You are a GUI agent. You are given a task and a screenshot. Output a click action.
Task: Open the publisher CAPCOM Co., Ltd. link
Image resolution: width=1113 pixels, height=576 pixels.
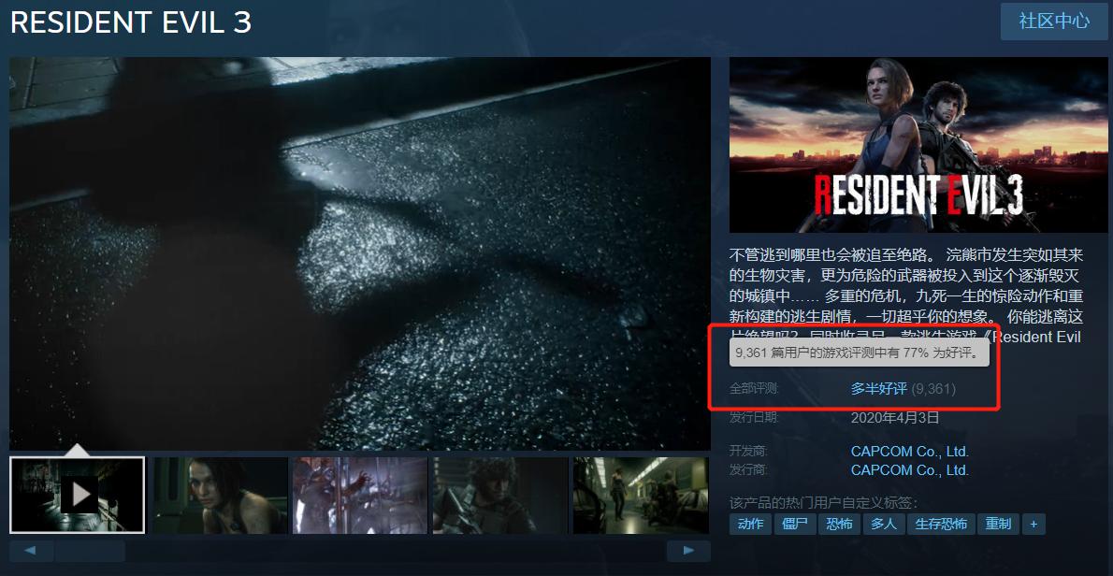tap(910, 469)
